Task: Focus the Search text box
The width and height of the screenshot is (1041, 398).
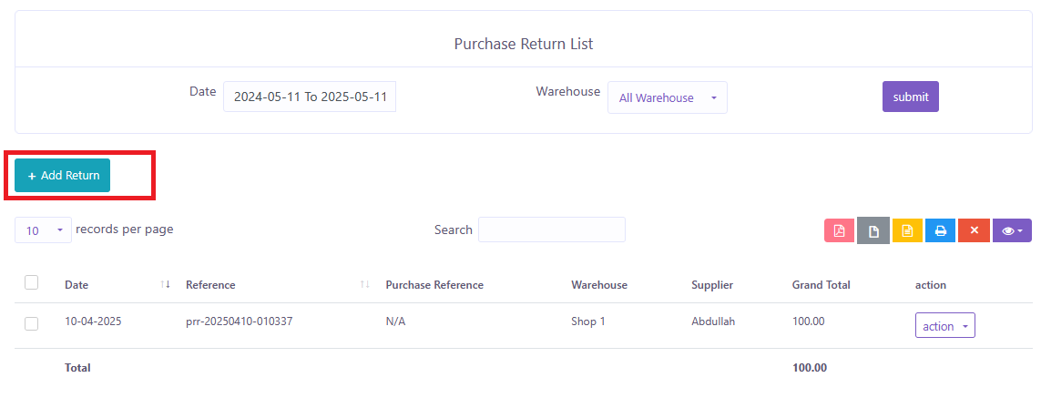Action: (x=551, y=230)
